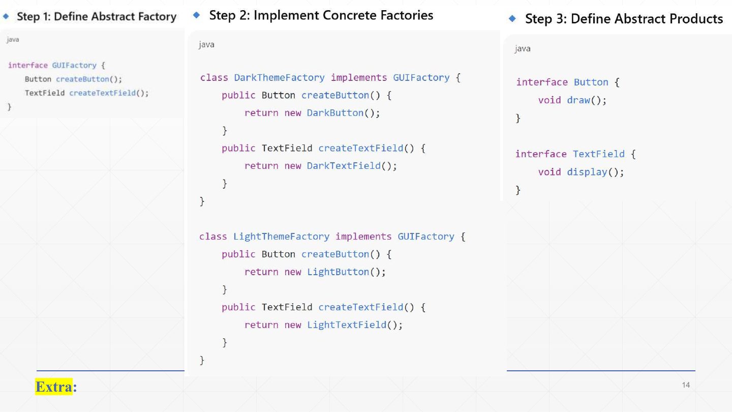
Task: Click the "java" label under Step 2
Action: pos(206,45)
